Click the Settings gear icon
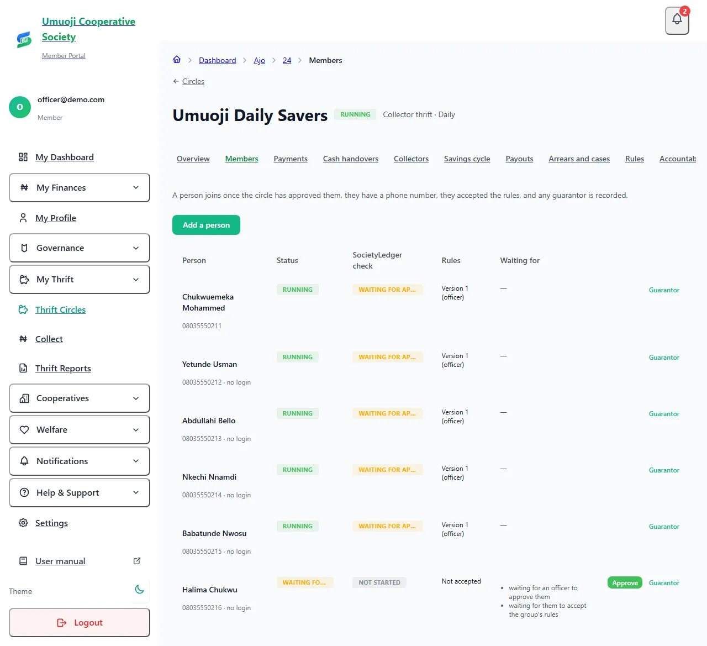The image size is (707, 646). point(23,523)
